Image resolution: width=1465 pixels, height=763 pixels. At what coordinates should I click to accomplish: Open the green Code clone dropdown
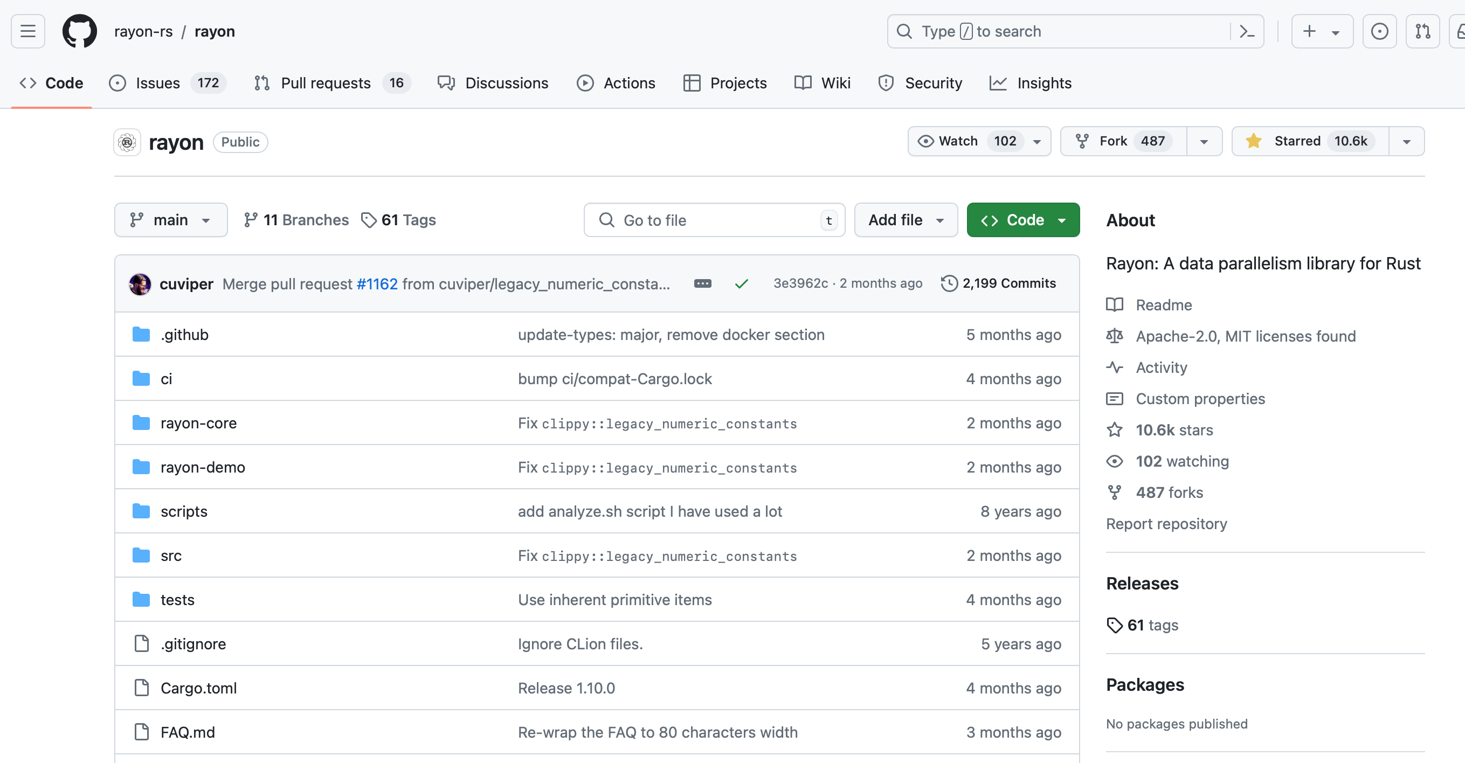[x=1022, y=220]
